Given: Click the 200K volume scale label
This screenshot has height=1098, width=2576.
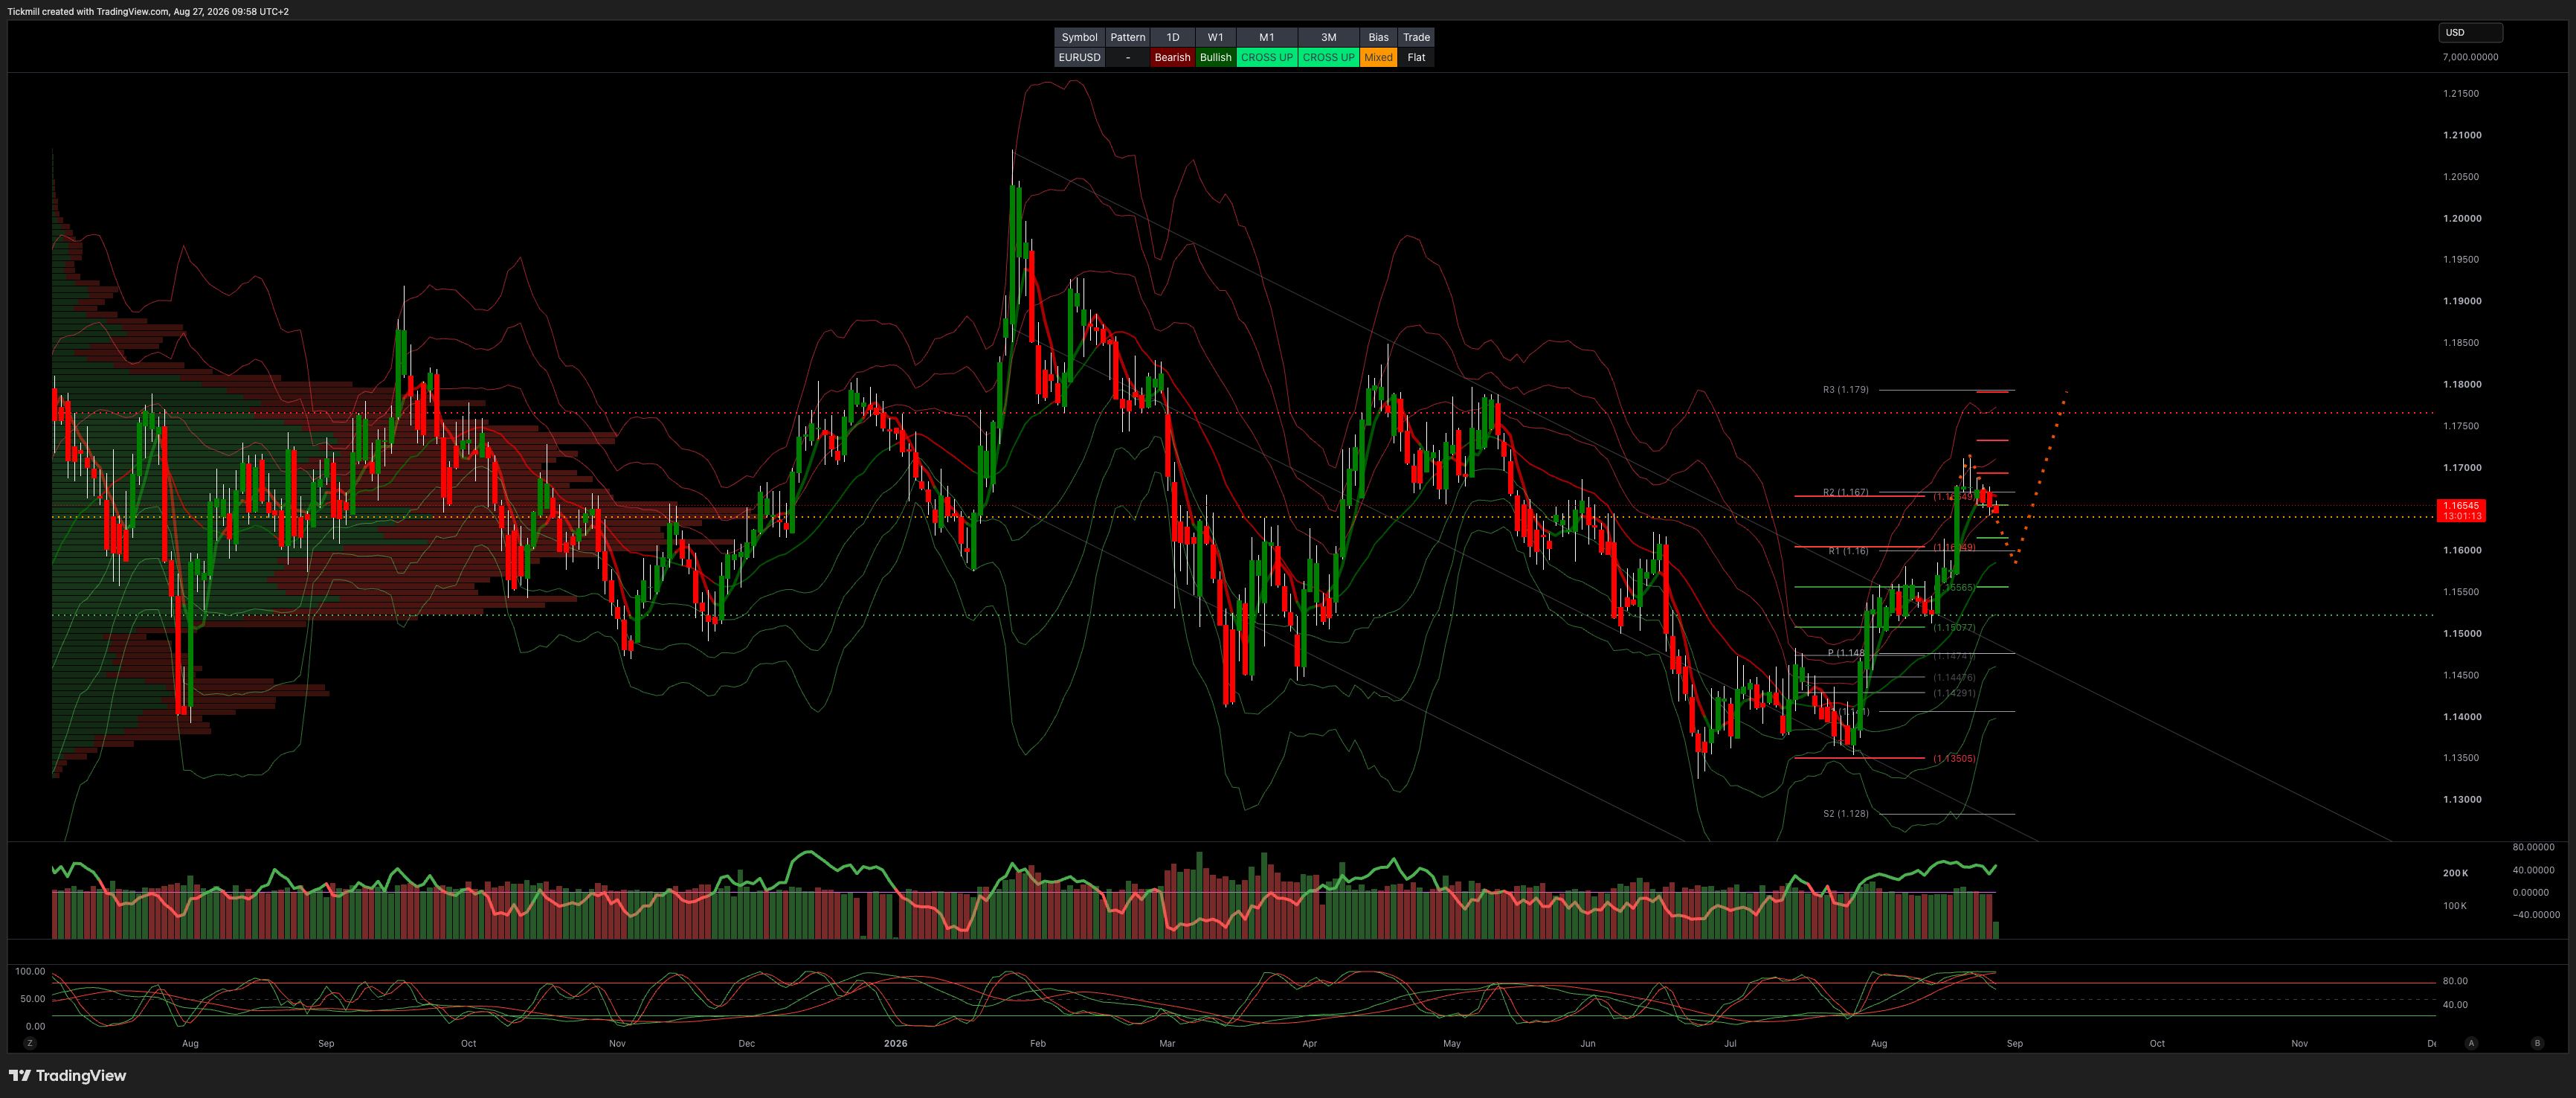Looking at the screenshot, I should [2456, 873].
